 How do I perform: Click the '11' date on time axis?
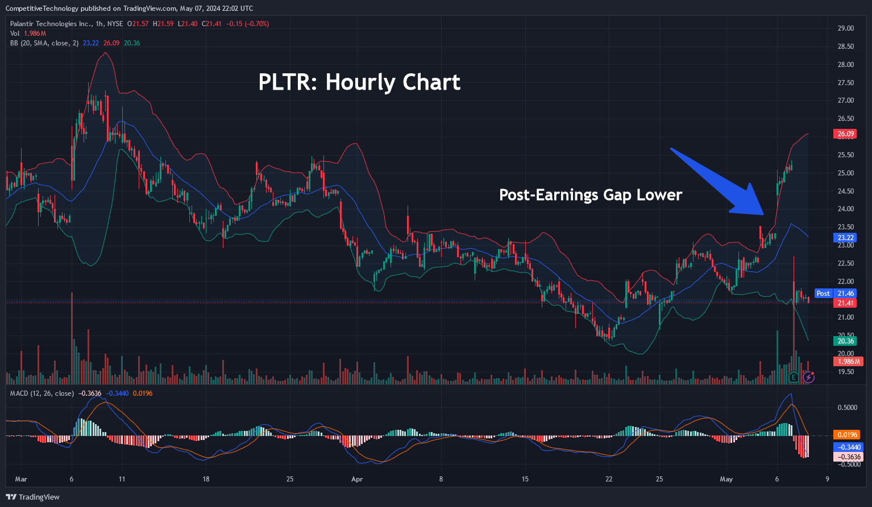pos(122,479)
